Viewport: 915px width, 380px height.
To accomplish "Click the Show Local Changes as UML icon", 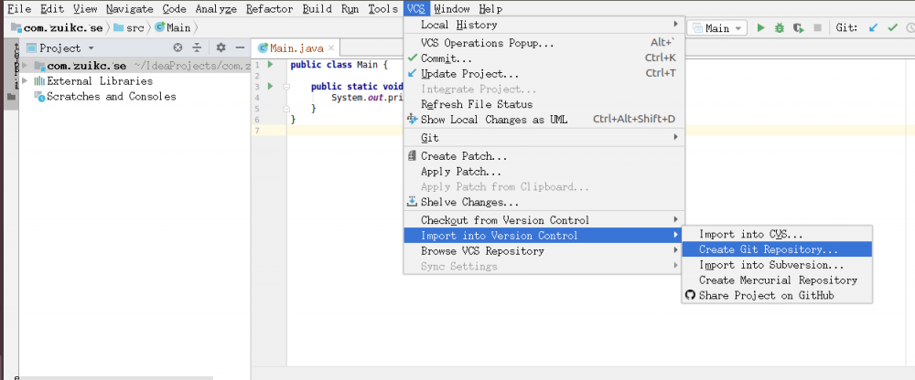I will [412, 119].
